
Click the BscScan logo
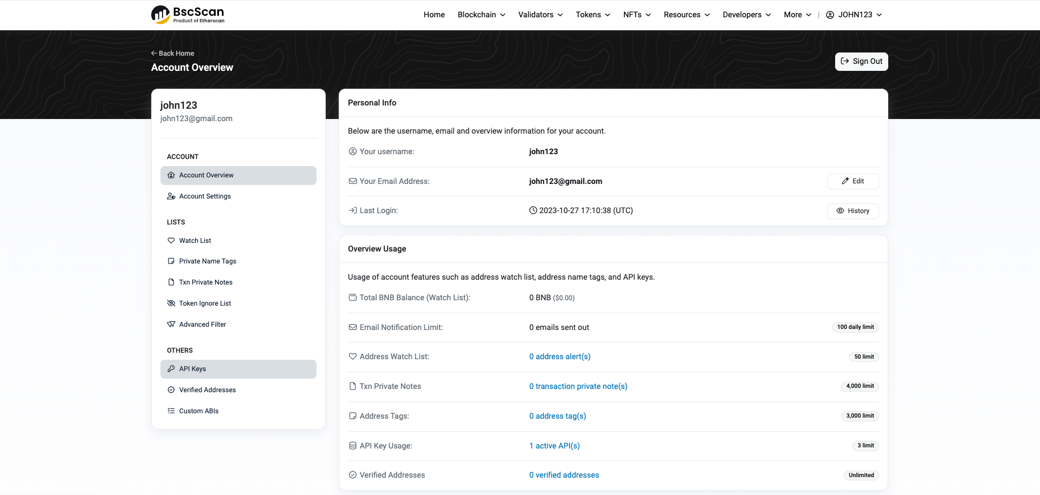[x=188, y=15]
